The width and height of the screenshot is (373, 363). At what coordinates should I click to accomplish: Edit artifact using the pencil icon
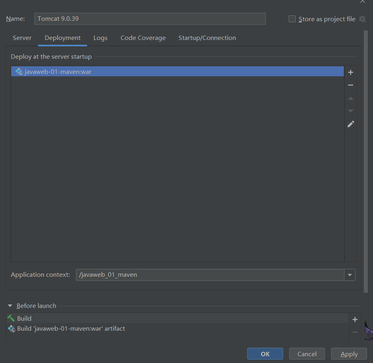point(351,124)
